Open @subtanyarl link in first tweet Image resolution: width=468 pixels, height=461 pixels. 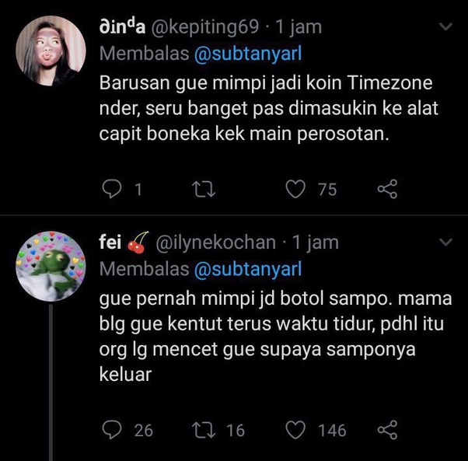[246, 54]
